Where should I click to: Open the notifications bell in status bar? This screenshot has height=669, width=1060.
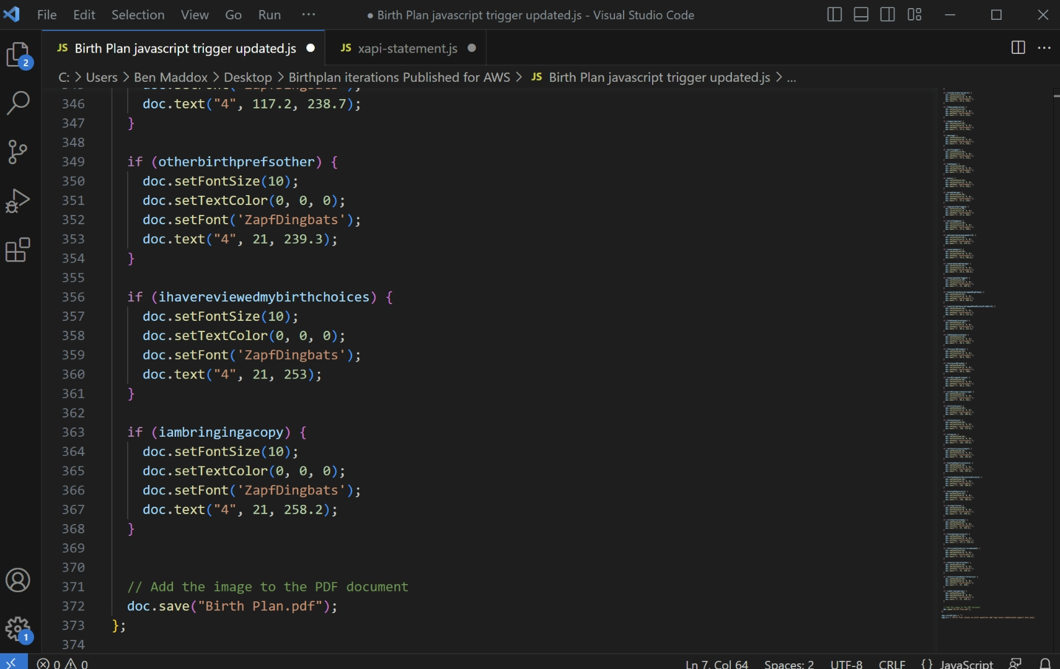coord(1045,663)
